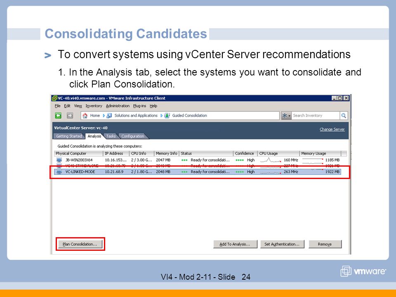Sort by the Memory Usage column header
Screen dimensions: 396x297
(320, 153)
